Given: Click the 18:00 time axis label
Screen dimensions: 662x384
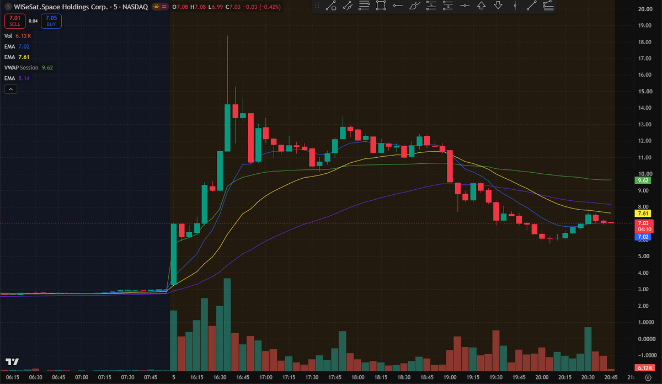Looking at the screenshot, I should [357, 377].
